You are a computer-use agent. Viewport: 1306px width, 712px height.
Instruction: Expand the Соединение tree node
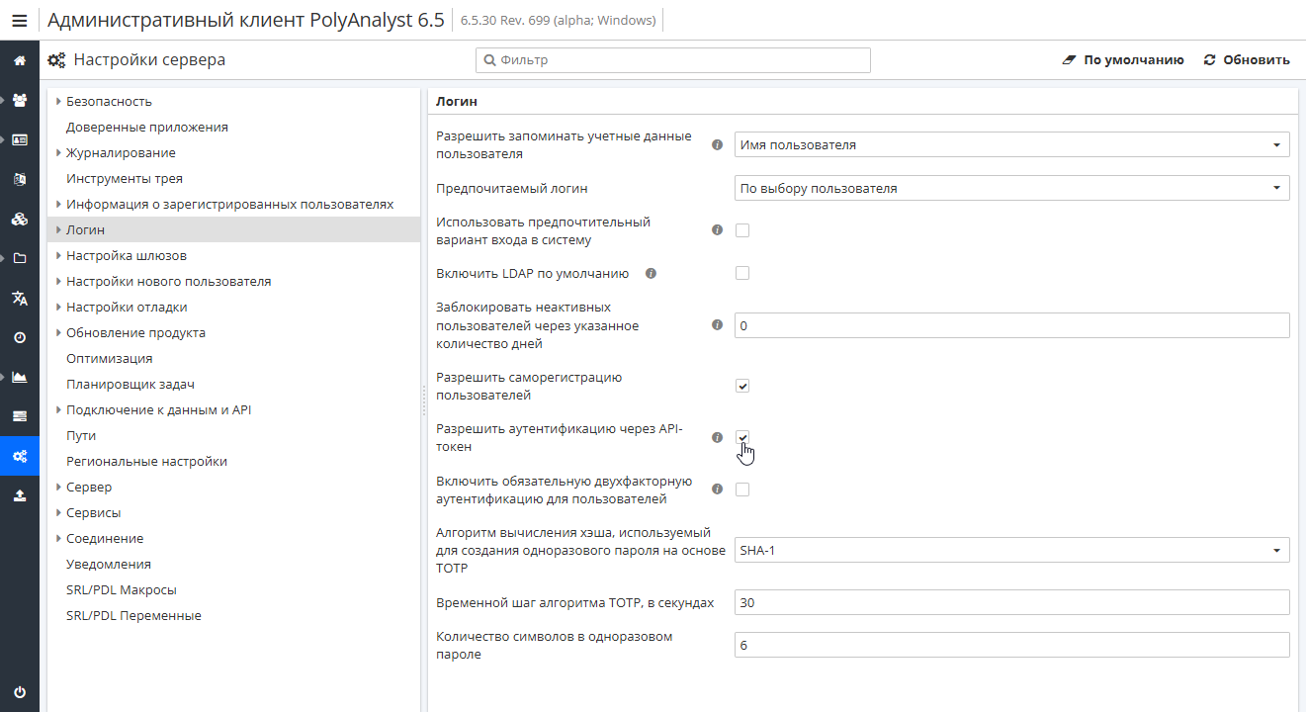58,538
